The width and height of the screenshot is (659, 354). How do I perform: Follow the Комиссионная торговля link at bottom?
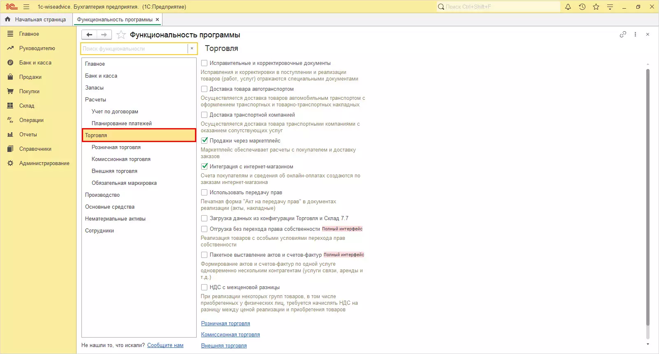[230, 335]
